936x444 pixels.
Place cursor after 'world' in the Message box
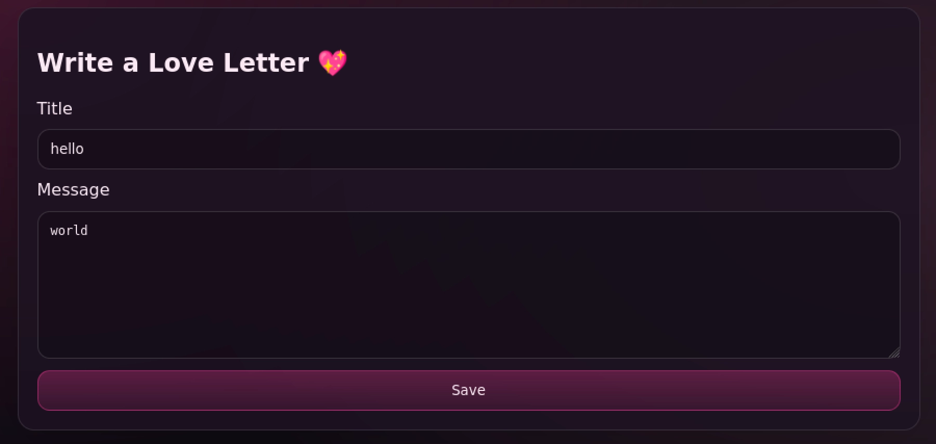tap(88, 230)
